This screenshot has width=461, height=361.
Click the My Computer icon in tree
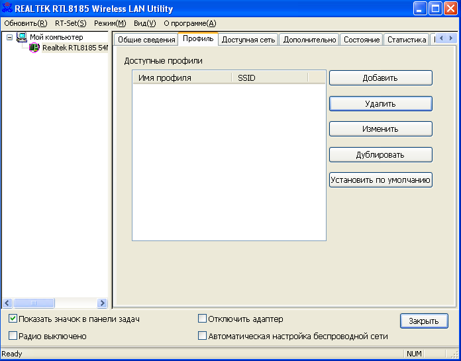click(x=21, y=37)
